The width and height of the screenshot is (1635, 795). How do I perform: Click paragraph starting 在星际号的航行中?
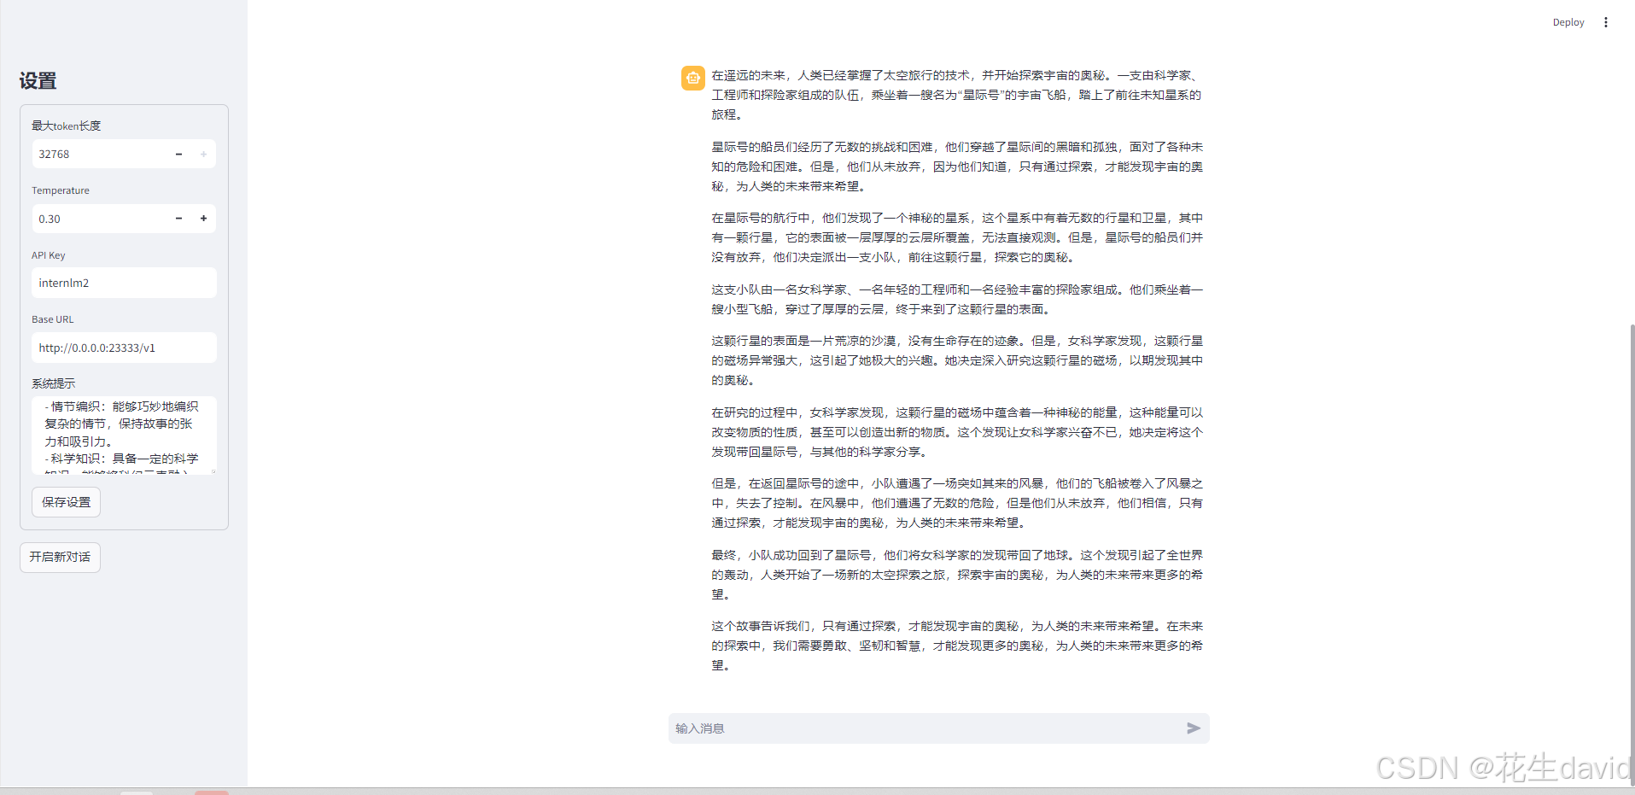(956, 237)
